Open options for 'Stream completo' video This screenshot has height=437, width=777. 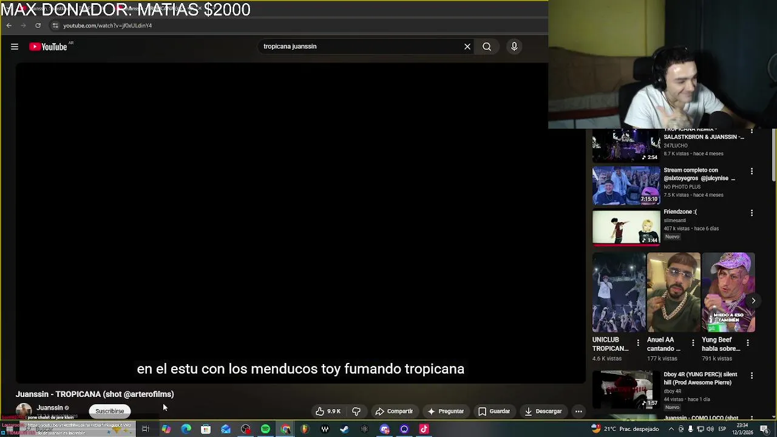[x=752, y=172]
